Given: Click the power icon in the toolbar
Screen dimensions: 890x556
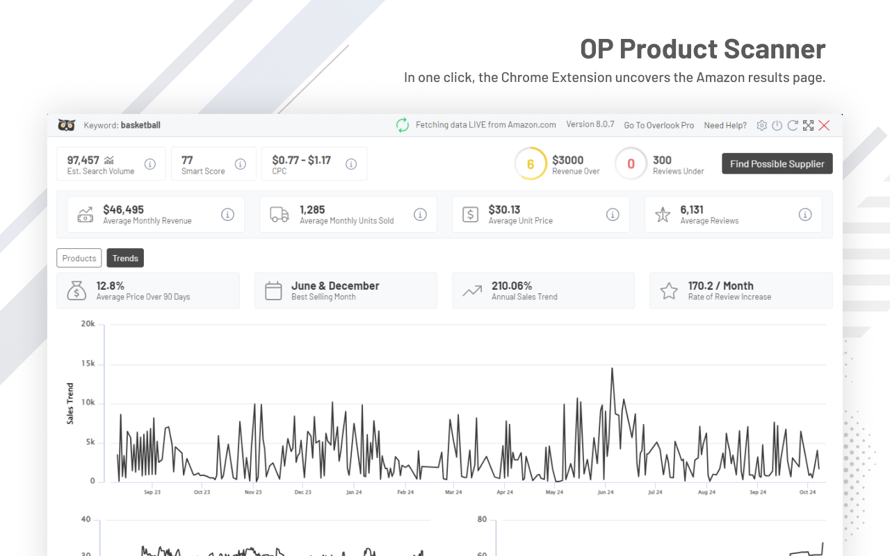Looking at the screenshot, I should click(x=777, y=125).
